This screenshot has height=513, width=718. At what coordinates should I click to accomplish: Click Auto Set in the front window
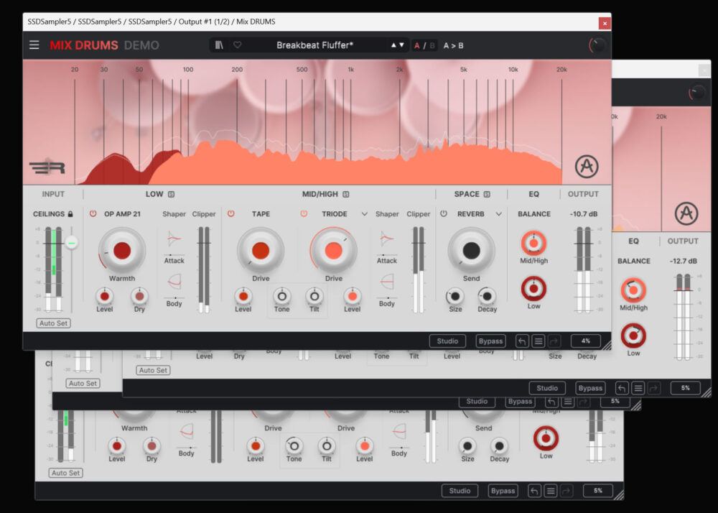(x=53, y=323)
